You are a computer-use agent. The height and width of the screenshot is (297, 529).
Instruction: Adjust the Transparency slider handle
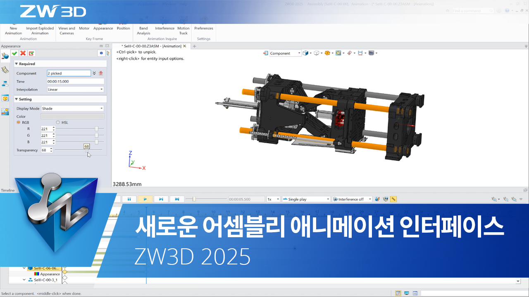pyautogui.click(x=87, y=150)
